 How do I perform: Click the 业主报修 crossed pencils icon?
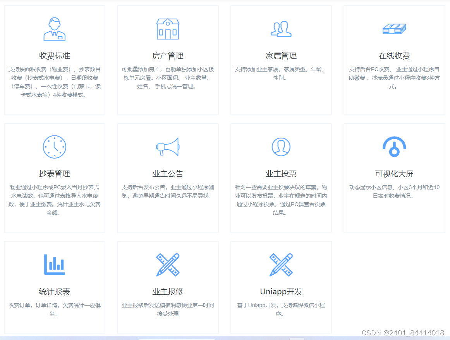pos(168,265)
